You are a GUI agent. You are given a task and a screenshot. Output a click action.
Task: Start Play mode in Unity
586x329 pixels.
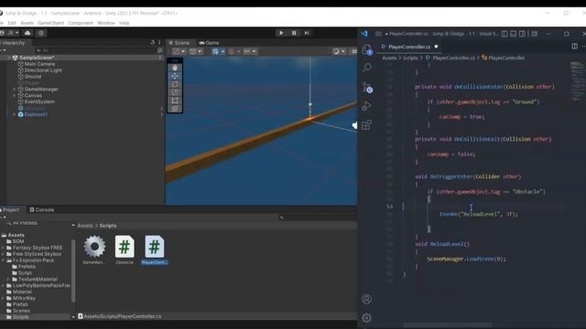(281, 33)
